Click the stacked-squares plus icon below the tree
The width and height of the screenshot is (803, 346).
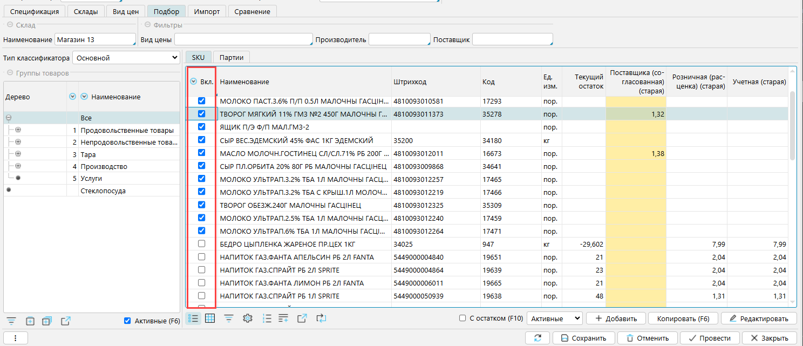pyautogui.click(x=47, y=321)
